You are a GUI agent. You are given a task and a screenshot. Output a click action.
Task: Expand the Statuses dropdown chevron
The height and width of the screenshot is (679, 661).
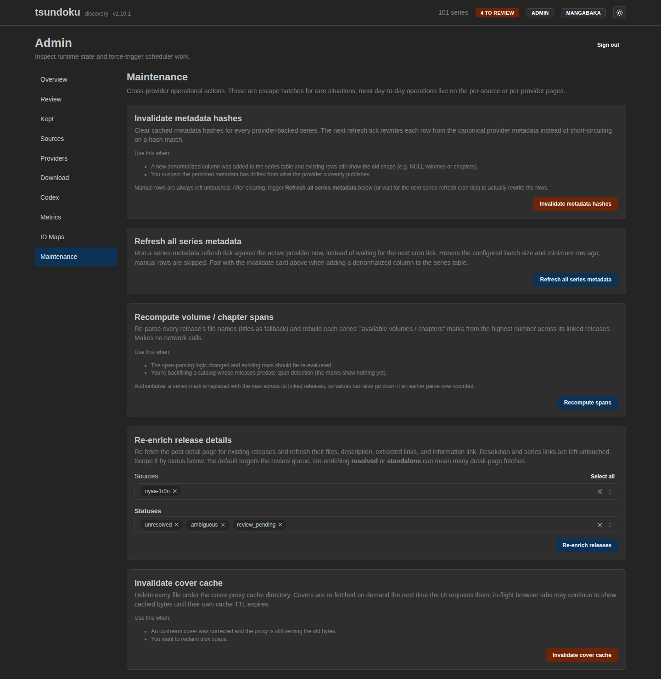tap(610, 525)
